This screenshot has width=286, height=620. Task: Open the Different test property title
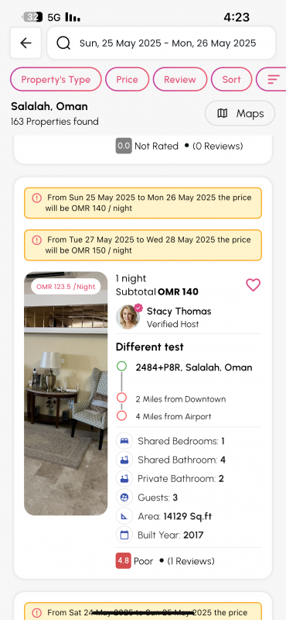point(149,347)
